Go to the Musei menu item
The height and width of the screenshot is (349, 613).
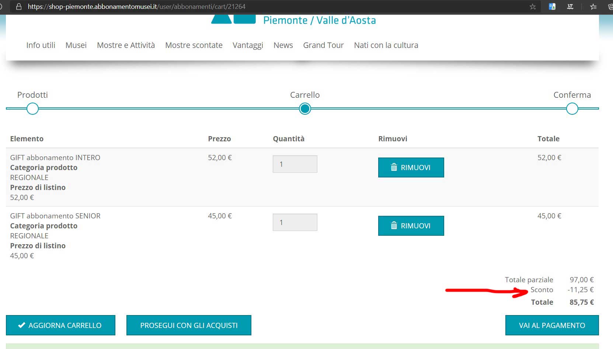(x=76, y=45)
